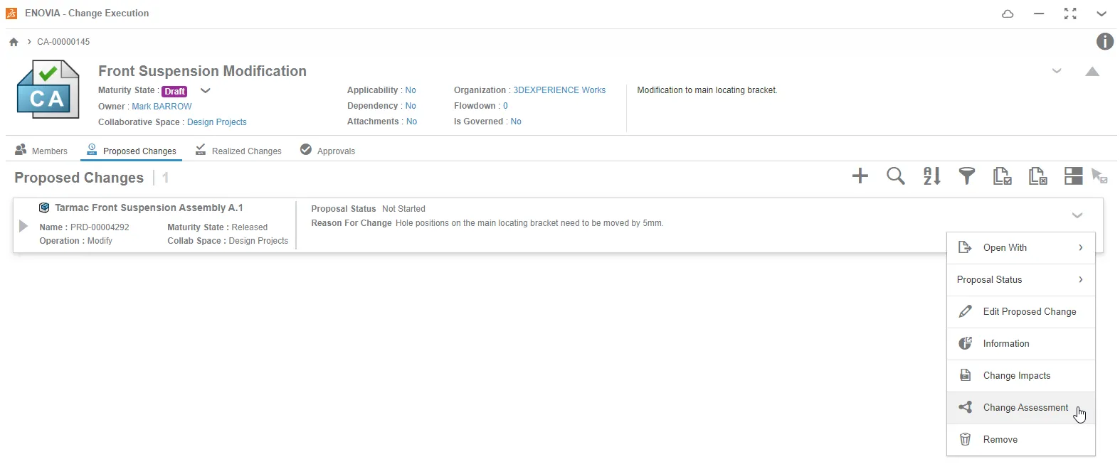The image size is (1120, 469).
Task: Open the filter funnel tool
Action: click(x=966, y=176)
